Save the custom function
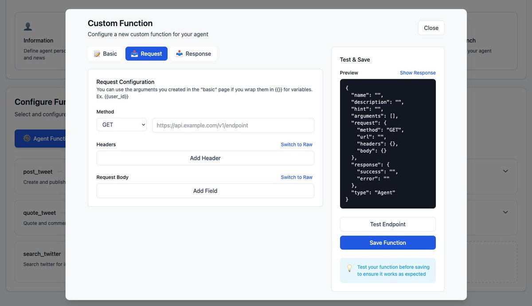This screenshot has width=532, height=306. tap(387, 243)
